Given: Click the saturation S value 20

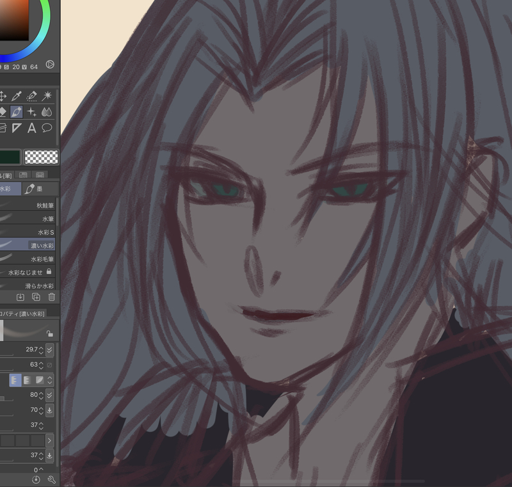Looking at the screenshot, I should point(15,67).
